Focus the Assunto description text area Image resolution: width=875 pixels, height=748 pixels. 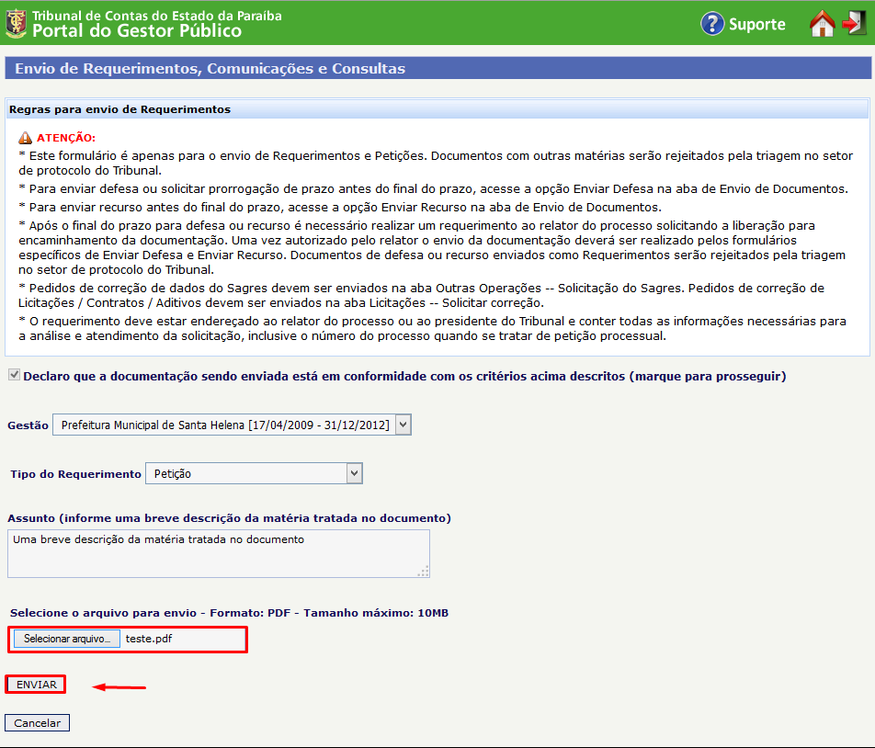(218, 553)
